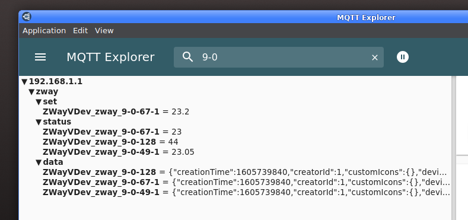Click the topic tree vertical scrollbar
Screen dimensions: 468x220
click(x=454, y=148)
